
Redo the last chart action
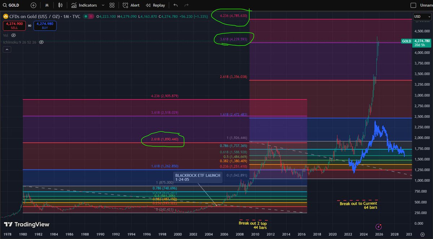coord(187,5)
